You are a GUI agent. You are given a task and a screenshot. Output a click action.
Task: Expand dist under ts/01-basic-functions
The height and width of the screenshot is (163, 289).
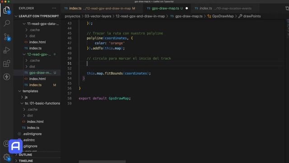pyautogui.click(x=28, y=115)
